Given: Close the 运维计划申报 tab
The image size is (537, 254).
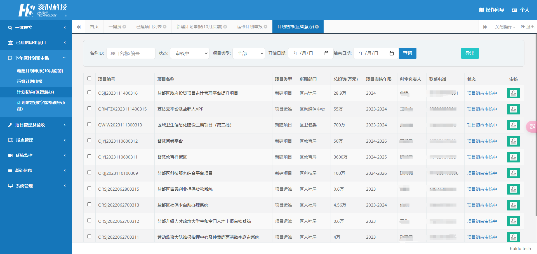Looking at the screenshot, I should (266, 27).
